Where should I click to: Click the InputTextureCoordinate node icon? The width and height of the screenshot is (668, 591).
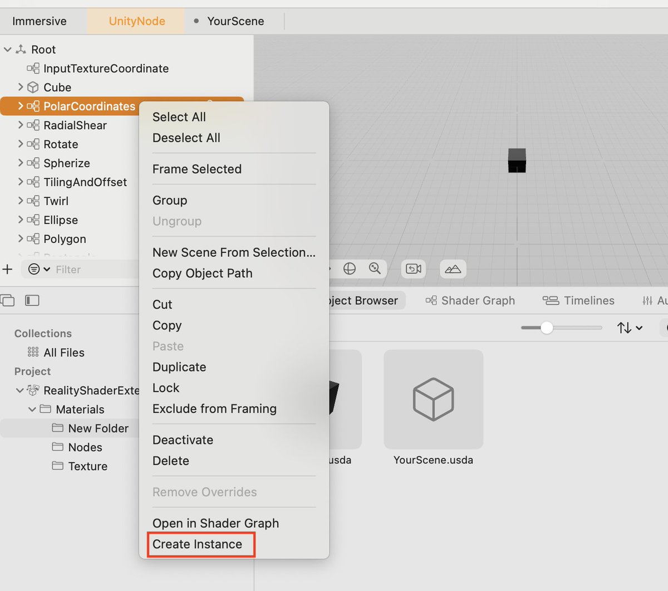click(33, 69)
